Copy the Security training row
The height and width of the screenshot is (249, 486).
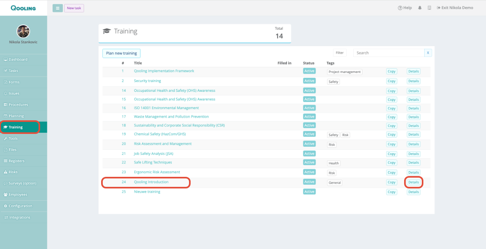[x=392, y=81]
